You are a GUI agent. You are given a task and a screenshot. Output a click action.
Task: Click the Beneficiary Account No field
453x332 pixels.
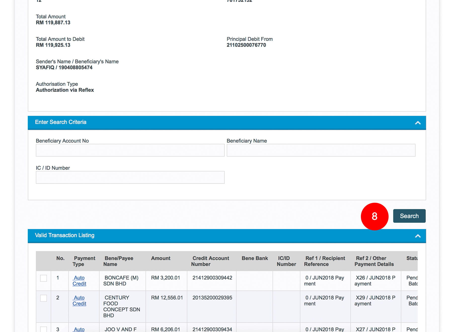pyautogui.click(x=130, y=150)
